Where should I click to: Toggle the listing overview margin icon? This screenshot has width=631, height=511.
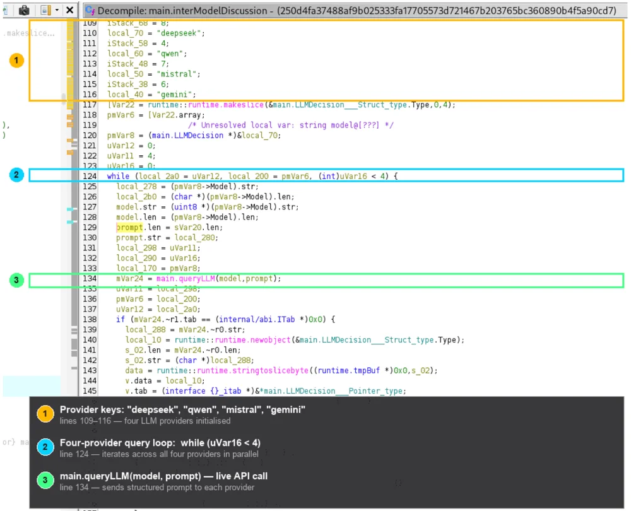(45, 10)
